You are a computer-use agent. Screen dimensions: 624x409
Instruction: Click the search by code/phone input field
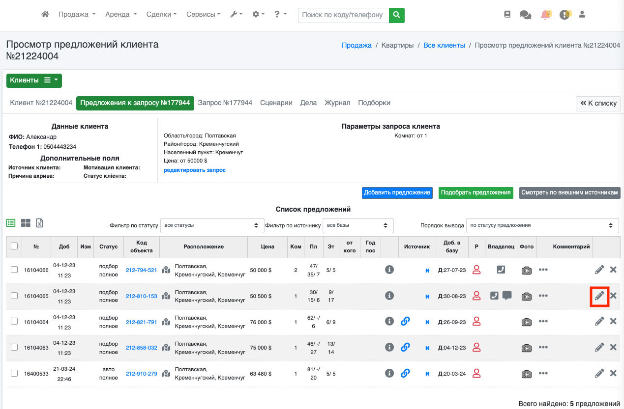tap(343, 15)
